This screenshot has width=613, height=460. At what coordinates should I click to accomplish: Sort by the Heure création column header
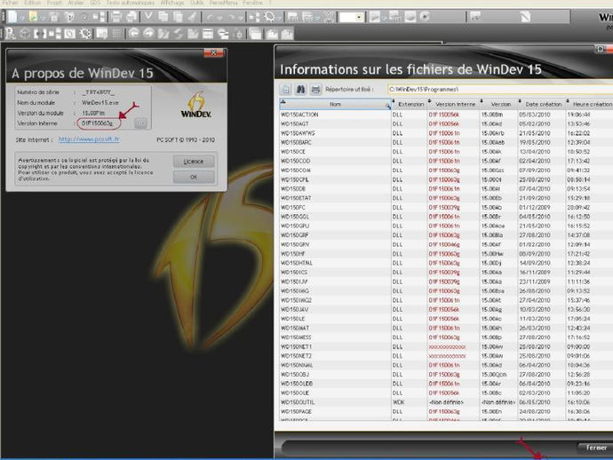[591, 105]
